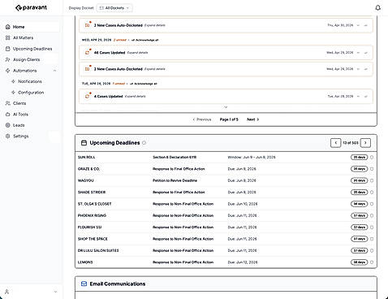Click the 46 Cases Updated refresh icon
The height and width of the screenshot is (299, 388).
coord(88,52)
